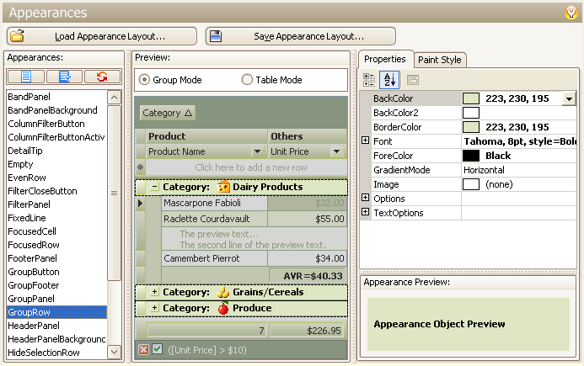Click the floppy disk icon on Save Appearance Layout

tap(216, 36)
